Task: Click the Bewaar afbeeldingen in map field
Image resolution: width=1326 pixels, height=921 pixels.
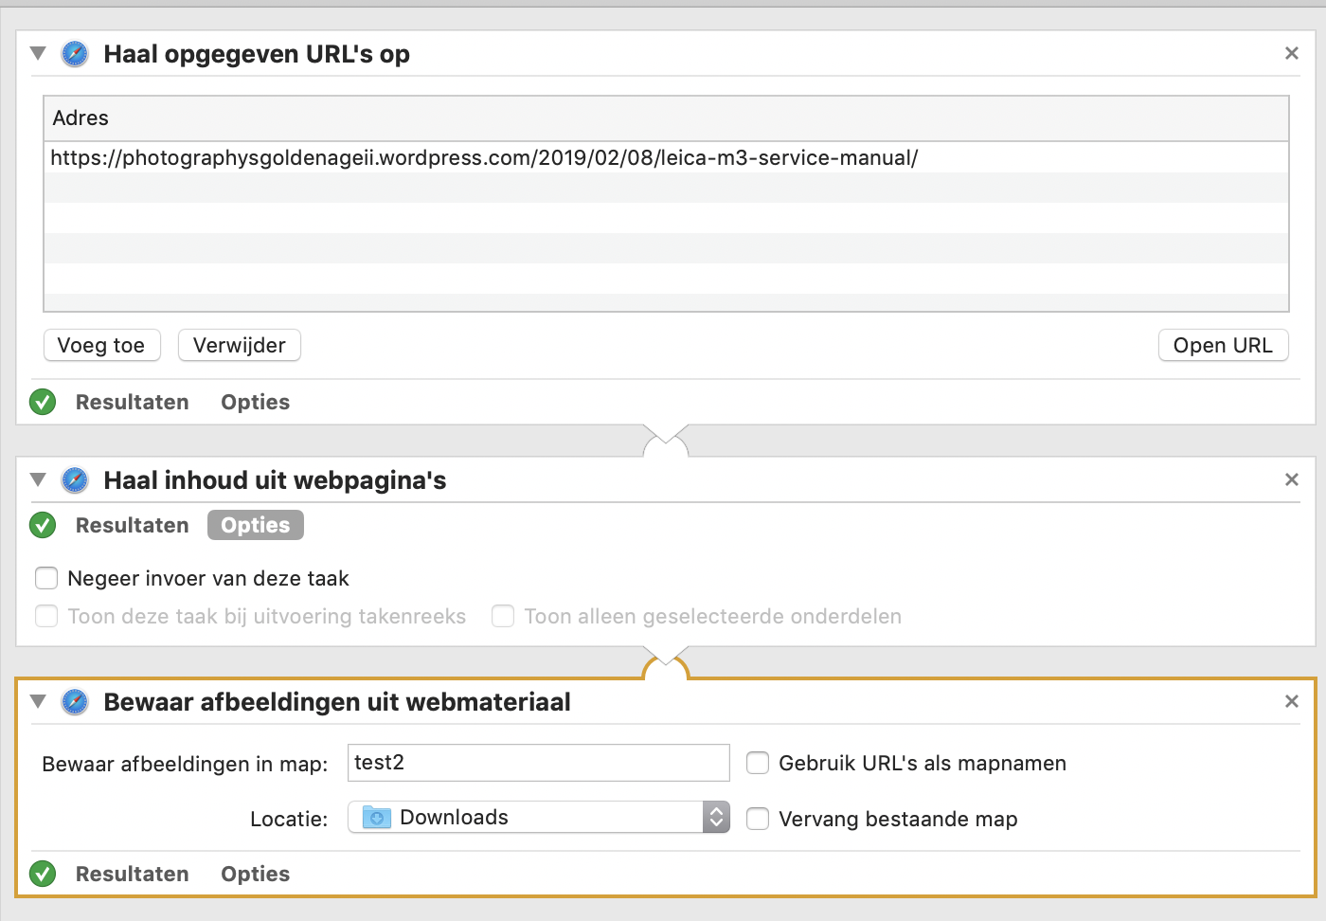Action: [x=538, y=763]
